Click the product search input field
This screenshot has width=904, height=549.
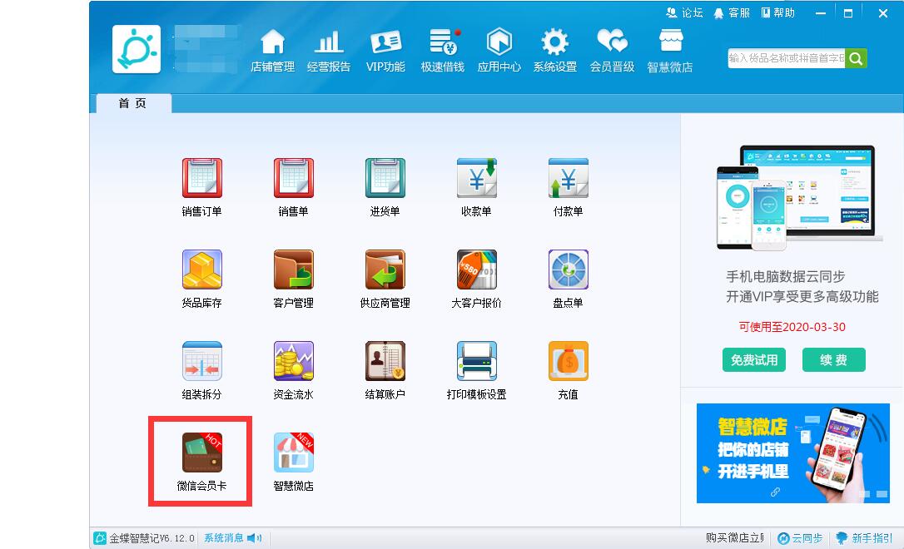tap(787, 58)
